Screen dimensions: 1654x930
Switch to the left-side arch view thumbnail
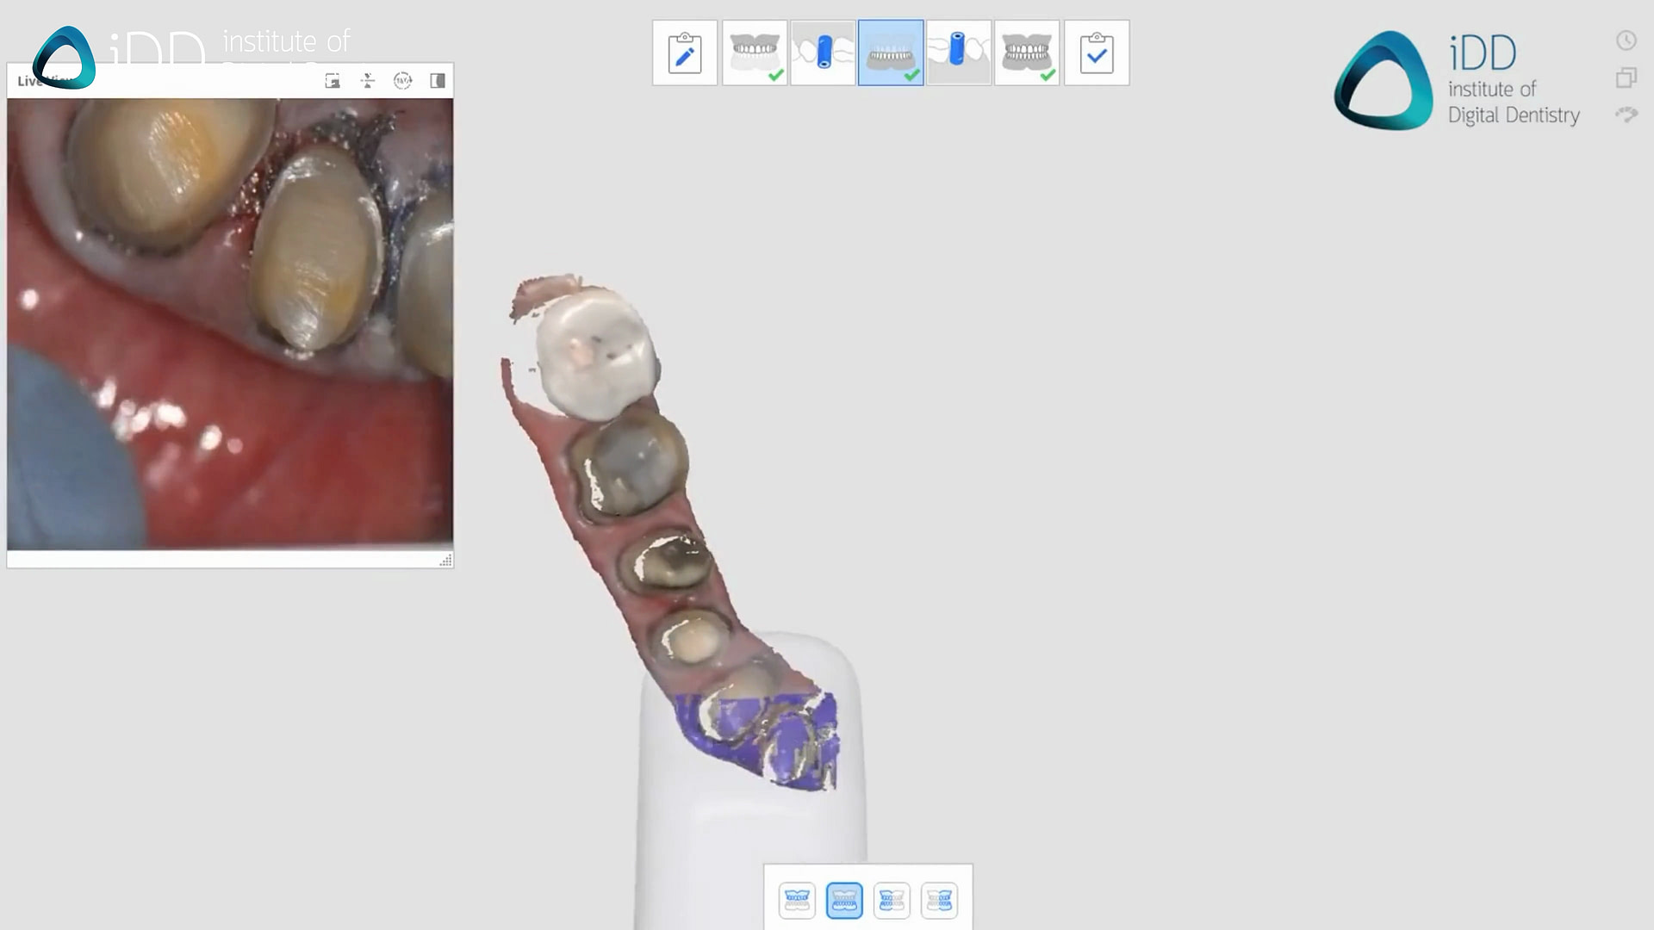[892, 900]
